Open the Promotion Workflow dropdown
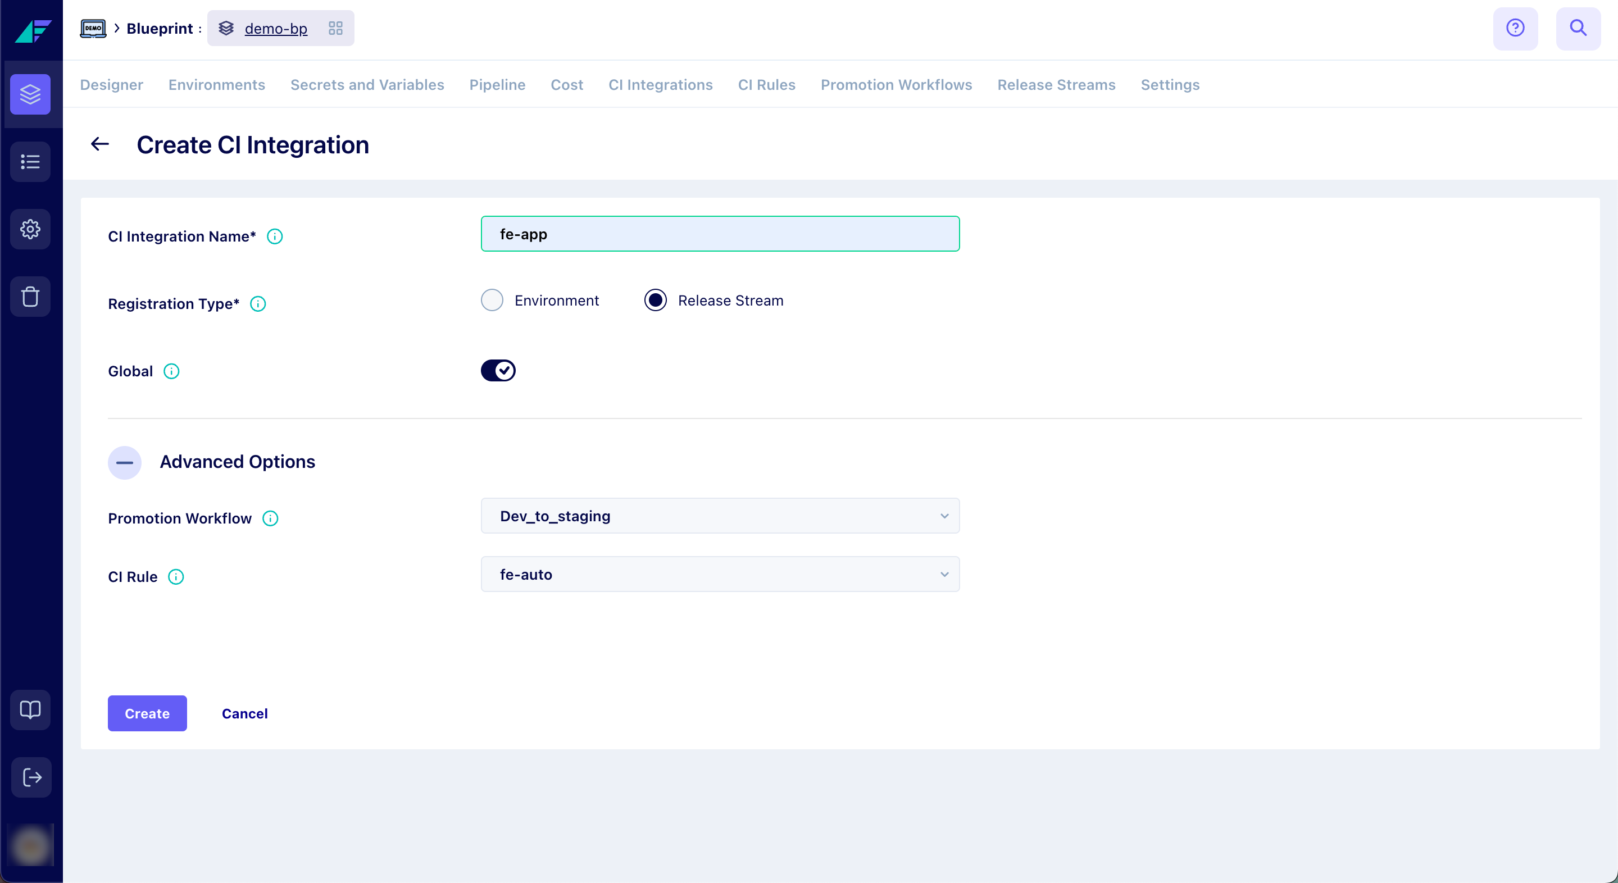Screen dimensions: 1618x883 click(x=720, y=516)
